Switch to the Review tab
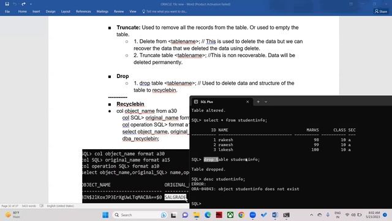The height and width of the screenshot is (221, 392). [119, 12]
